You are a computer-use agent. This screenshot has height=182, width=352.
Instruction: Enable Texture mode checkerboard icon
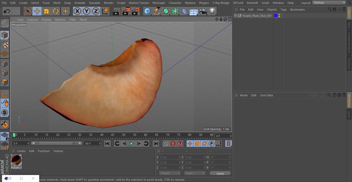pyautogui.click(x=5, y=44)
